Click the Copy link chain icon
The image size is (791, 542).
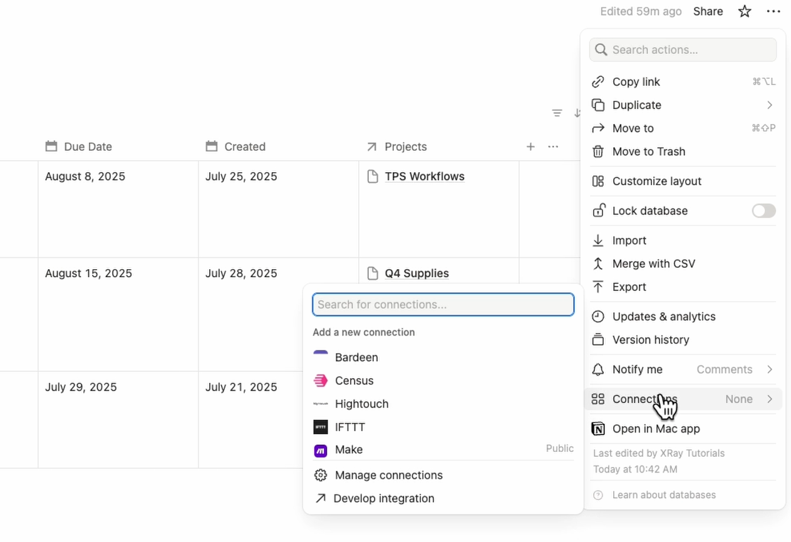click(x=598, y=82)
